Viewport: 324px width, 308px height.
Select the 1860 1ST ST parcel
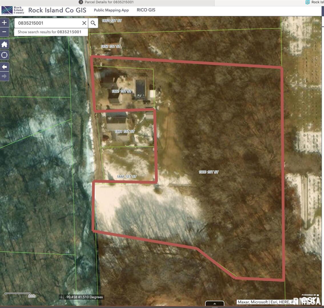(122, 91)
